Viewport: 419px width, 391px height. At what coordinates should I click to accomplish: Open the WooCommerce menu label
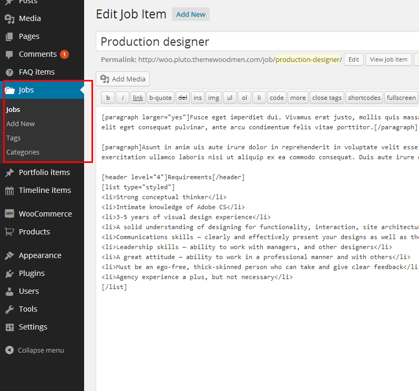tap(45, 214)
